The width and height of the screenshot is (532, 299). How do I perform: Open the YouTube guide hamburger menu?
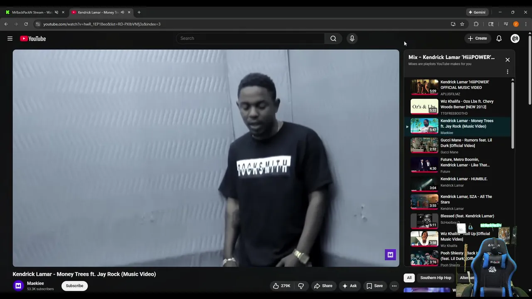(x=10, y=39)
